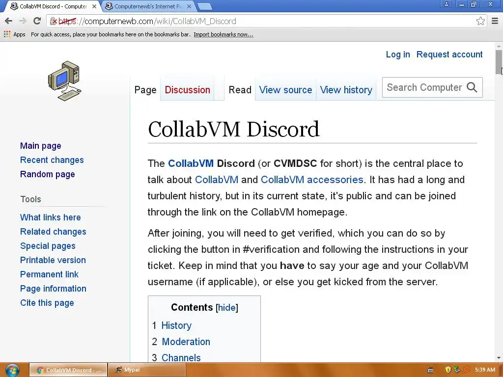Click the Chrome user profile icon
This screenshot has width=503, height=377.
tap(446, 4)
